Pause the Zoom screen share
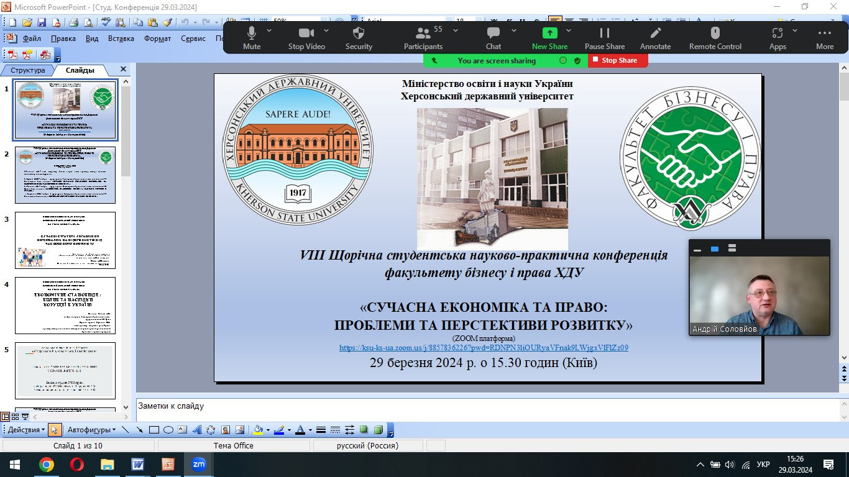This screenshot has height=477, width=849. coord(605,38)
